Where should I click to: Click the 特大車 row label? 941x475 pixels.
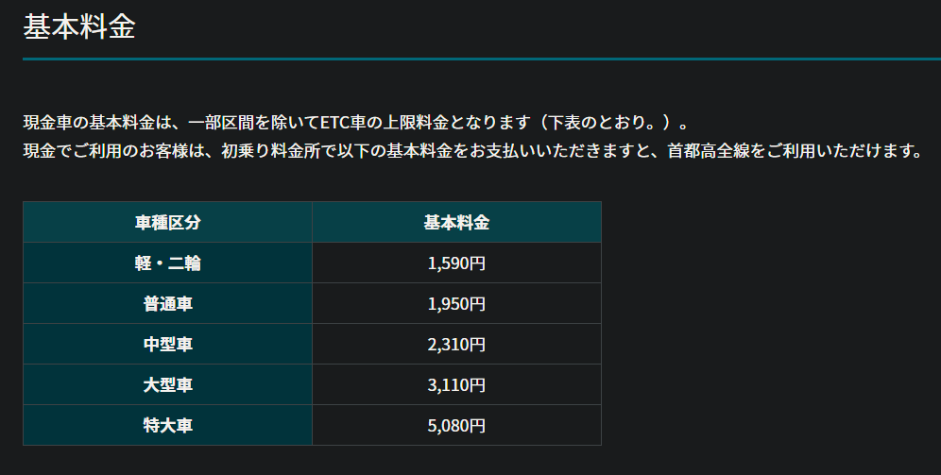click(x=167, y=425)
